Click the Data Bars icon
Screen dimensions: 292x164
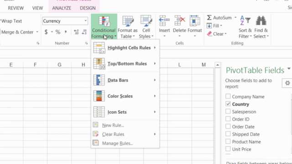[x=99, y=80]
